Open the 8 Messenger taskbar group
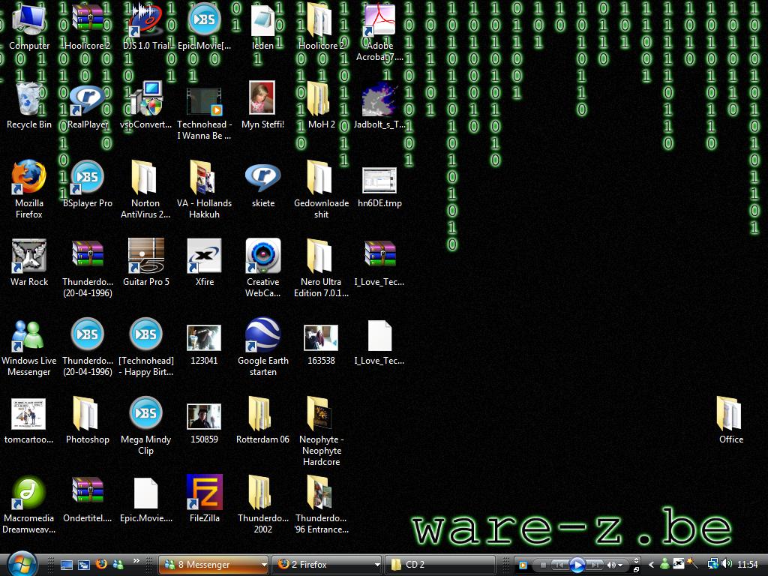Image resolution: width=768 pixels, height=576 pixels. point(214,565)
